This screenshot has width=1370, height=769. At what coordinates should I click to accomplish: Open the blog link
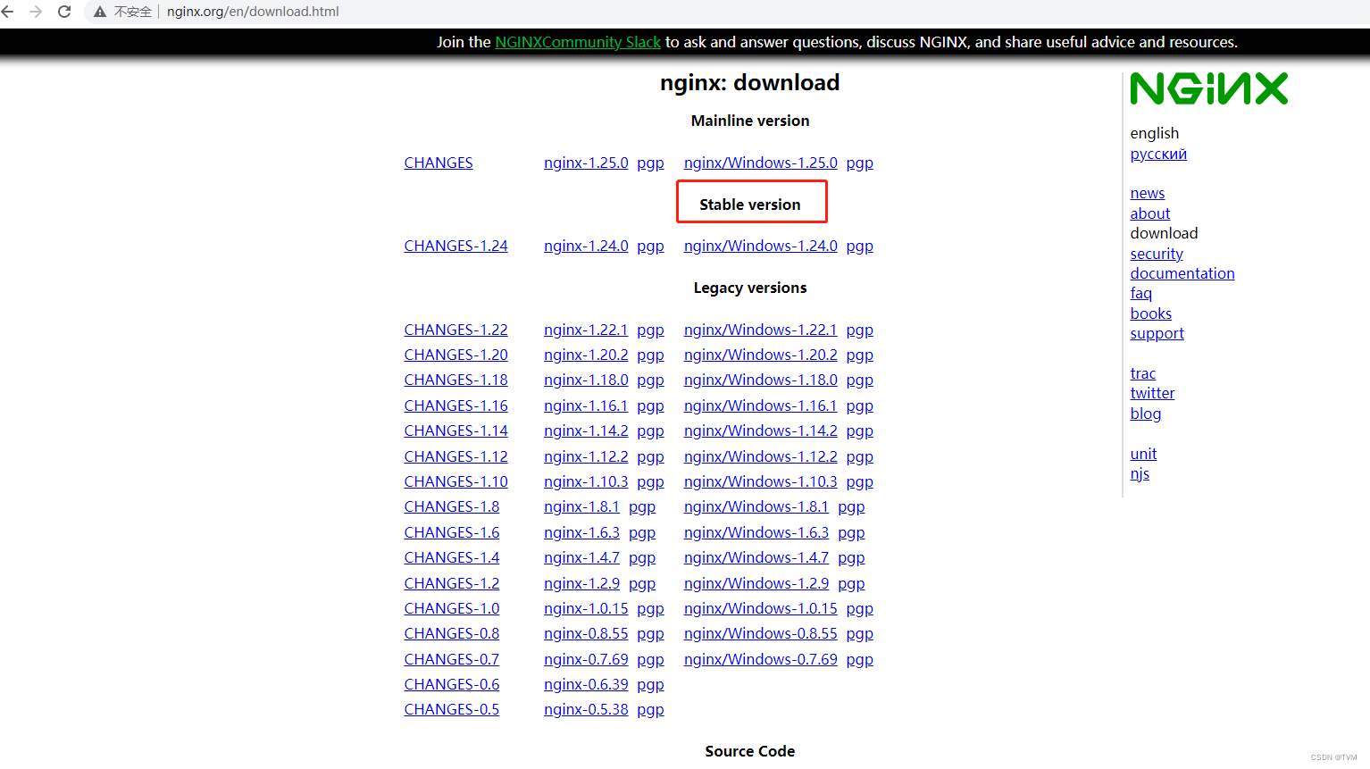pos(1145,414)
